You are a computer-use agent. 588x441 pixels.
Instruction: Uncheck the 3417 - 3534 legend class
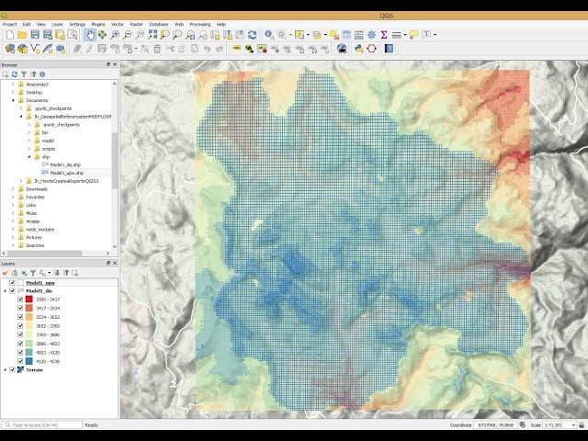[x=20, y=309]
